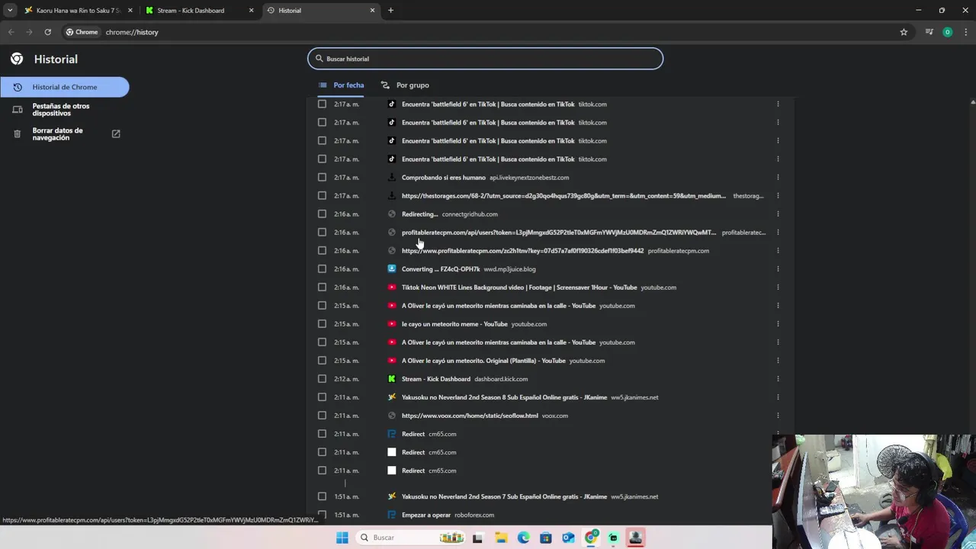The height and width of the screenshot is (549, 976).
Task: Check the Redirecting connectgridhub.com entry
Action: 322,214
